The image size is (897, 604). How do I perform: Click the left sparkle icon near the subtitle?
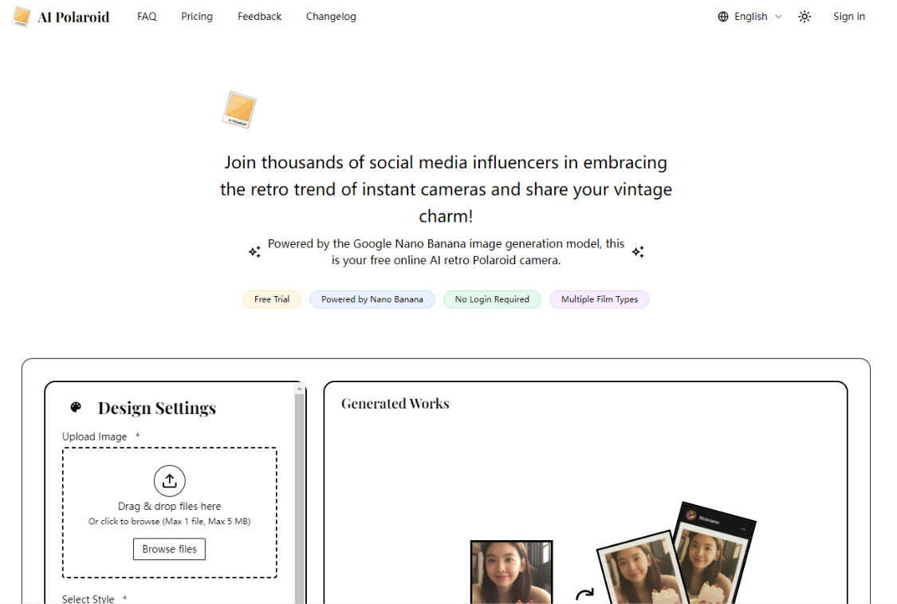click(x=254, y=251)
